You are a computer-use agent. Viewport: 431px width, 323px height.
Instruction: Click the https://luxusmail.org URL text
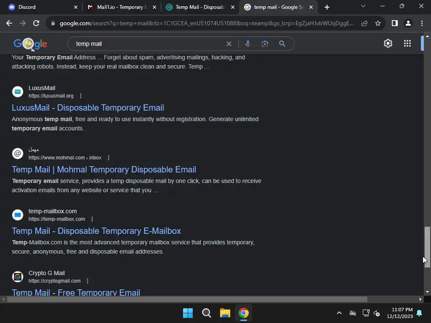click(x=51, y=96)
